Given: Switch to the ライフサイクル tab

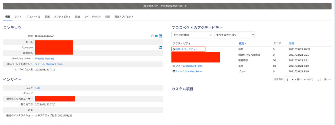Looking at the screenshot, I should coord(93,17).
